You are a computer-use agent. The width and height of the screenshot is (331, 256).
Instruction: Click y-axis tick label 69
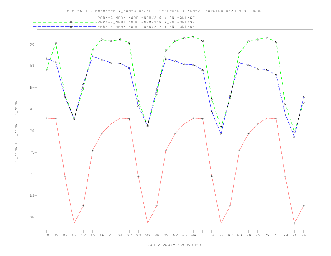point(32,195)
